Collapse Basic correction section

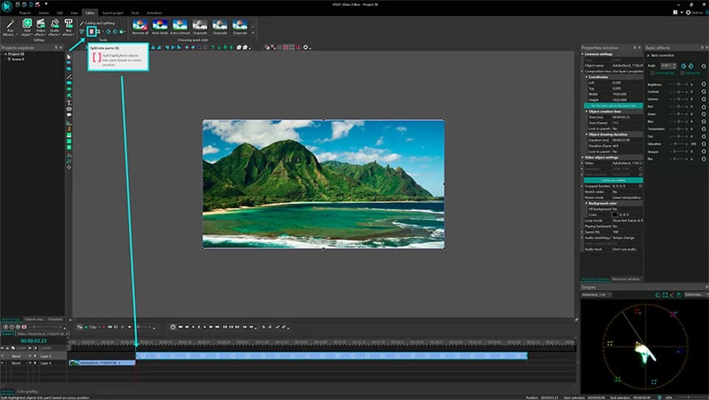click(648, 55)
